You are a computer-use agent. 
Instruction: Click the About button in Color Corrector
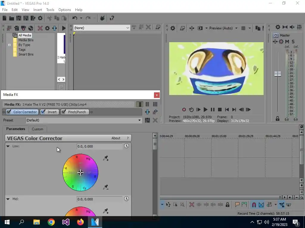116,138
